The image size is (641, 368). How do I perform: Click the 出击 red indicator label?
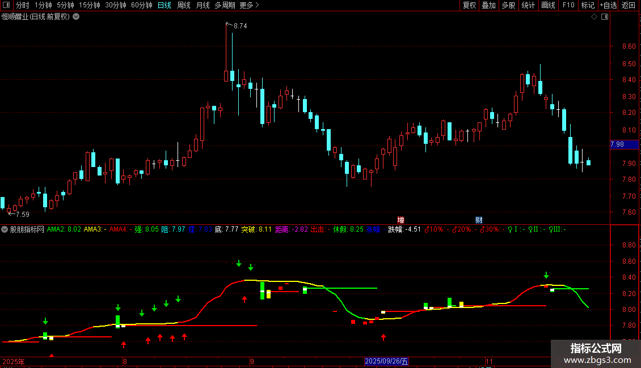pos(320,229)
